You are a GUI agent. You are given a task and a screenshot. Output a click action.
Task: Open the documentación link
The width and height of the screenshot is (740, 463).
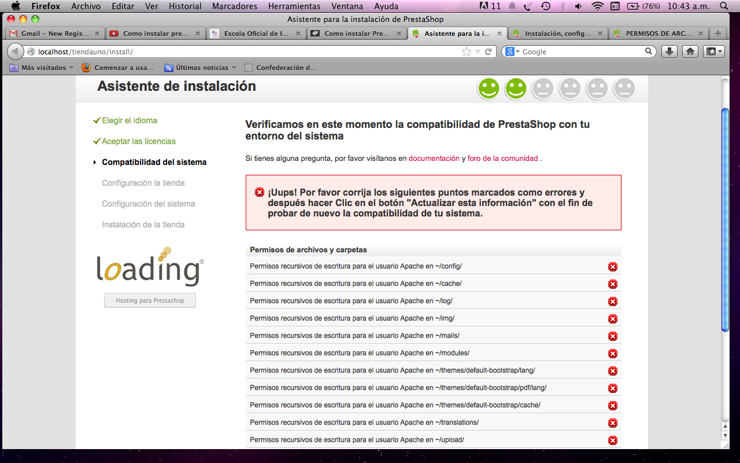coord(434,158)
